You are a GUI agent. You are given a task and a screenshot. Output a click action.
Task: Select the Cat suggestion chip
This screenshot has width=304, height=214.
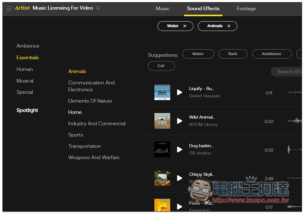(161, 66)
